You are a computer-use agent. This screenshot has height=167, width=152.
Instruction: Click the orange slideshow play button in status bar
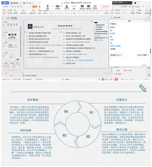pos(116,79)
